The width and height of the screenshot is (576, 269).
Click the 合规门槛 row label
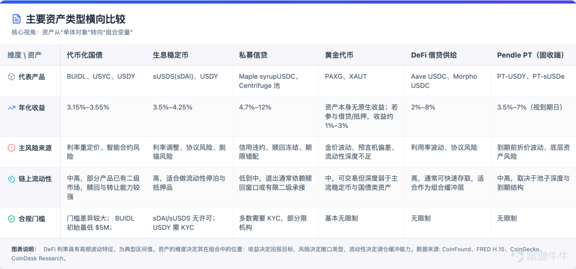point(32,219)
